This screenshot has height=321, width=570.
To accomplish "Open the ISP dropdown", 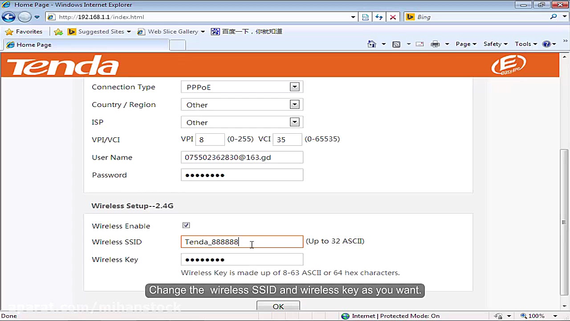I will point(242,122).
